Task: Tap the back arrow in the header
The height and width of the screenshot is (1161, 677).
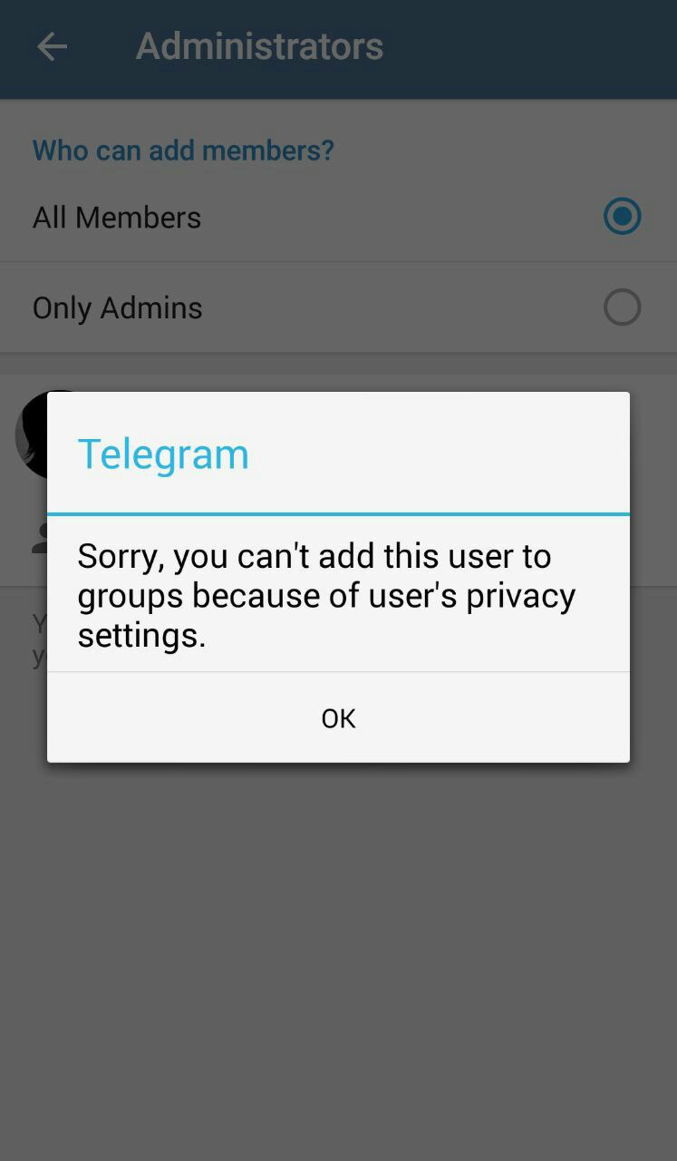Action: (x=52, y=46)
